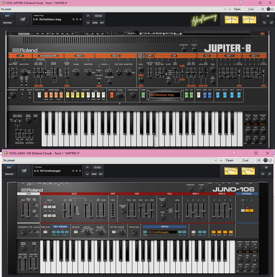Click the blue OPTION button on JUPITER-8
The width and height of the screenshot is (275, 277).
pyautogui.click(x=218, y=95)
